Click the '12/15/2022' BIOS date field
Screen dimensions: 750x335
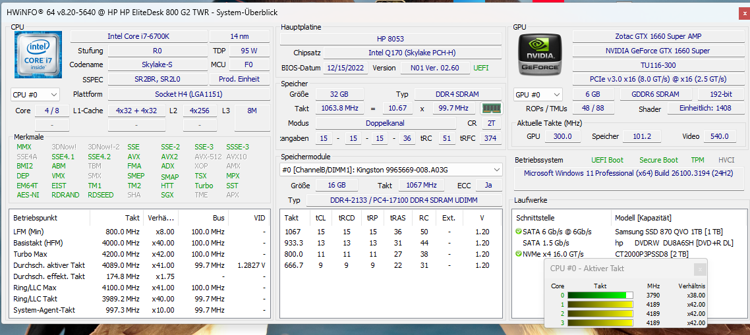(346, 68)
